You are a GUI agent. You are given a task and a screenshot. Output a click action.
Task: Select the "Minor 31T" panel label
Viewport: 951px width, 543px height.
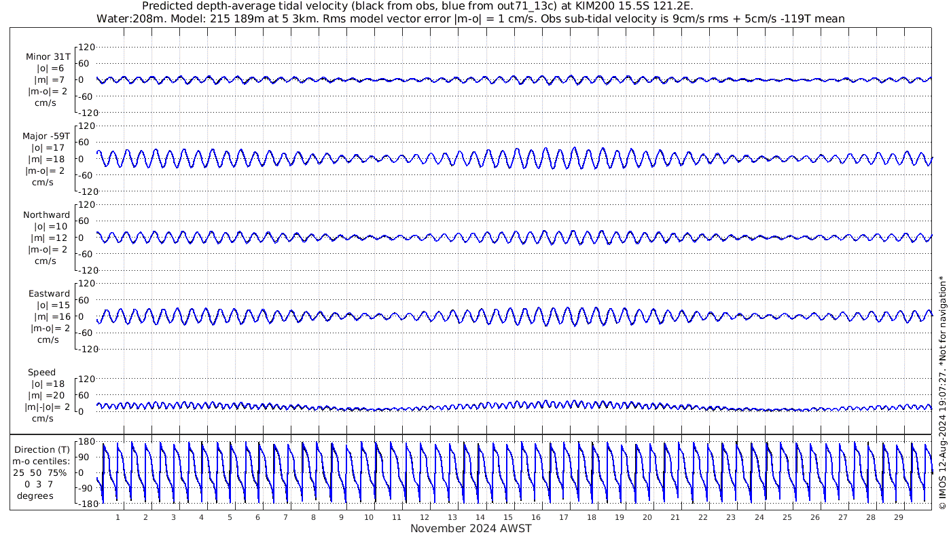tap(48, 57)
